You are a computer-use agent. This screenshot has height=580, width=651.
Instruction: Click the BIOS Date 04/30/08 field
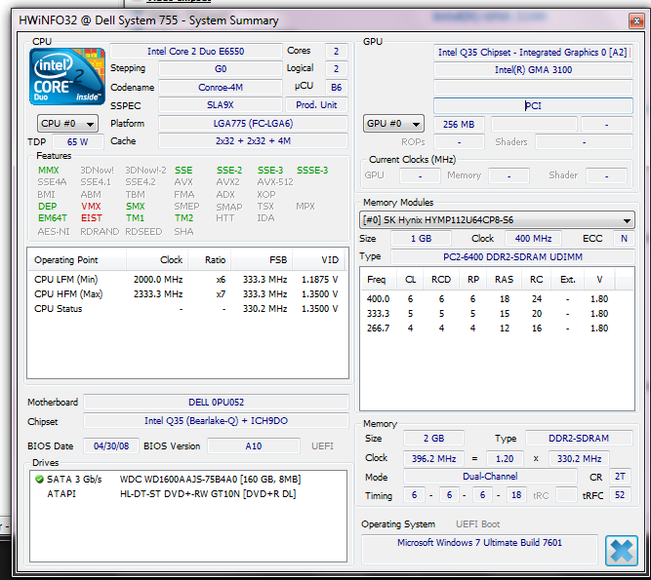click(111, 446)
